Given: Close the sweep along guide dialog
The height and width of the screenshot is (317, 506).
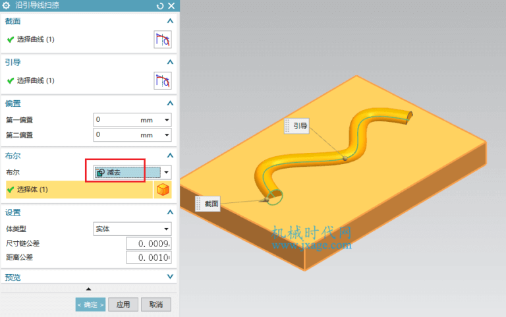Looking at the screenshot, I should pos(171,6).
